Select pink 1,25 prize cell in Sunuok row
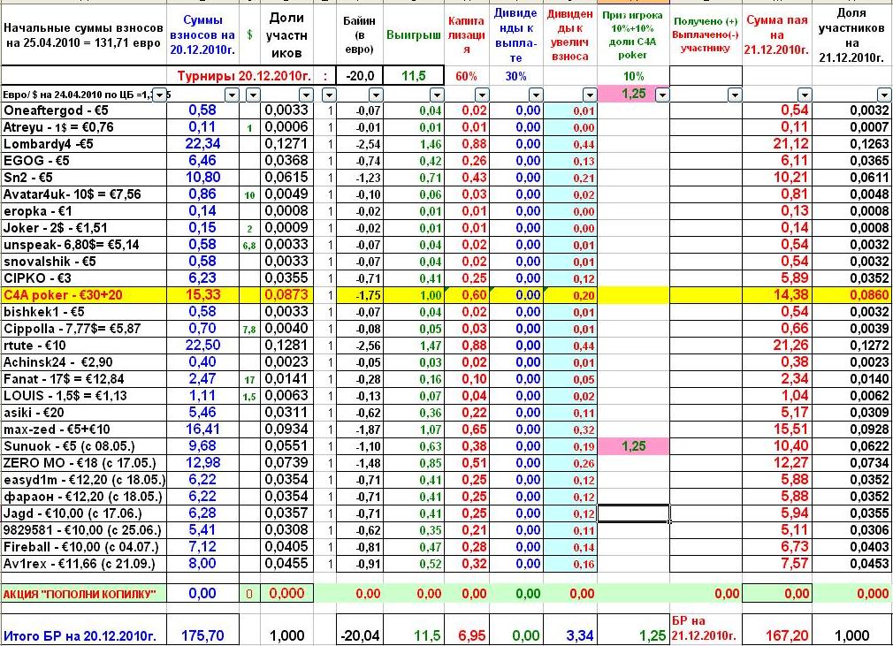This screenshot has width=893, height=646. click(x=633, y=446)
